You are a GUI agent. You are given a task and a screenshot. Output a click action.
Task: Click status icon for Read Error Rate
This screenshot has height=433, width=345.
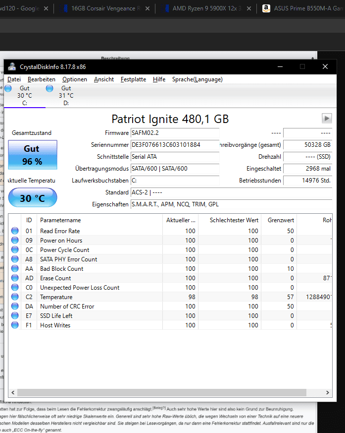click(15, 231)
